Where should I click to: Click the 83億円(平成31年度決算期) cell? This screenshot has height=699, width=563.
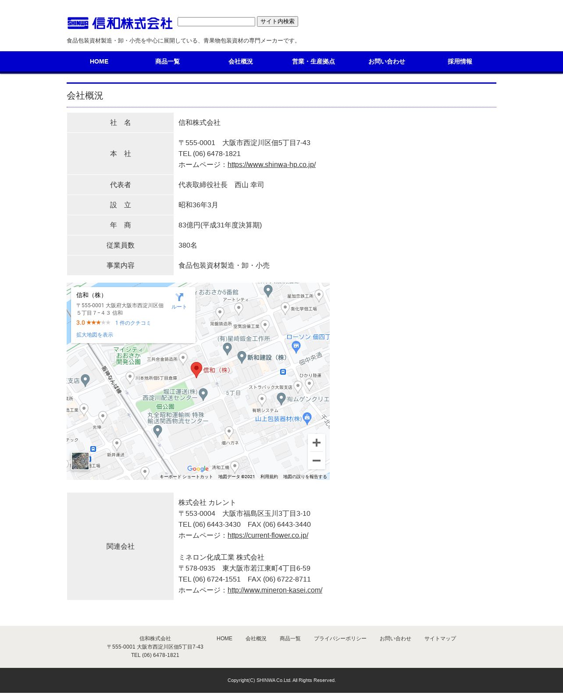click(x=335, y=225)
